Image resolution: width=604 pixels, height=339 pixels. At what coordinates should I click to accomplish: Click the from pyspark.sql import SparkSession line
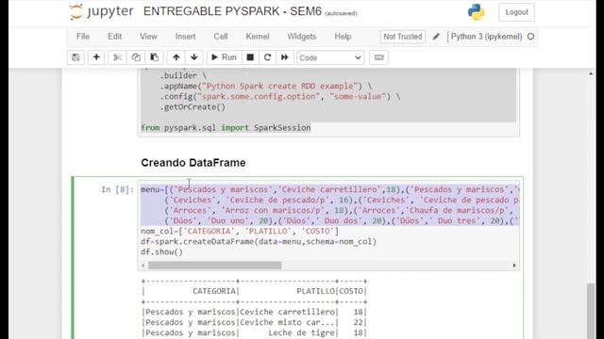(226, 128)
